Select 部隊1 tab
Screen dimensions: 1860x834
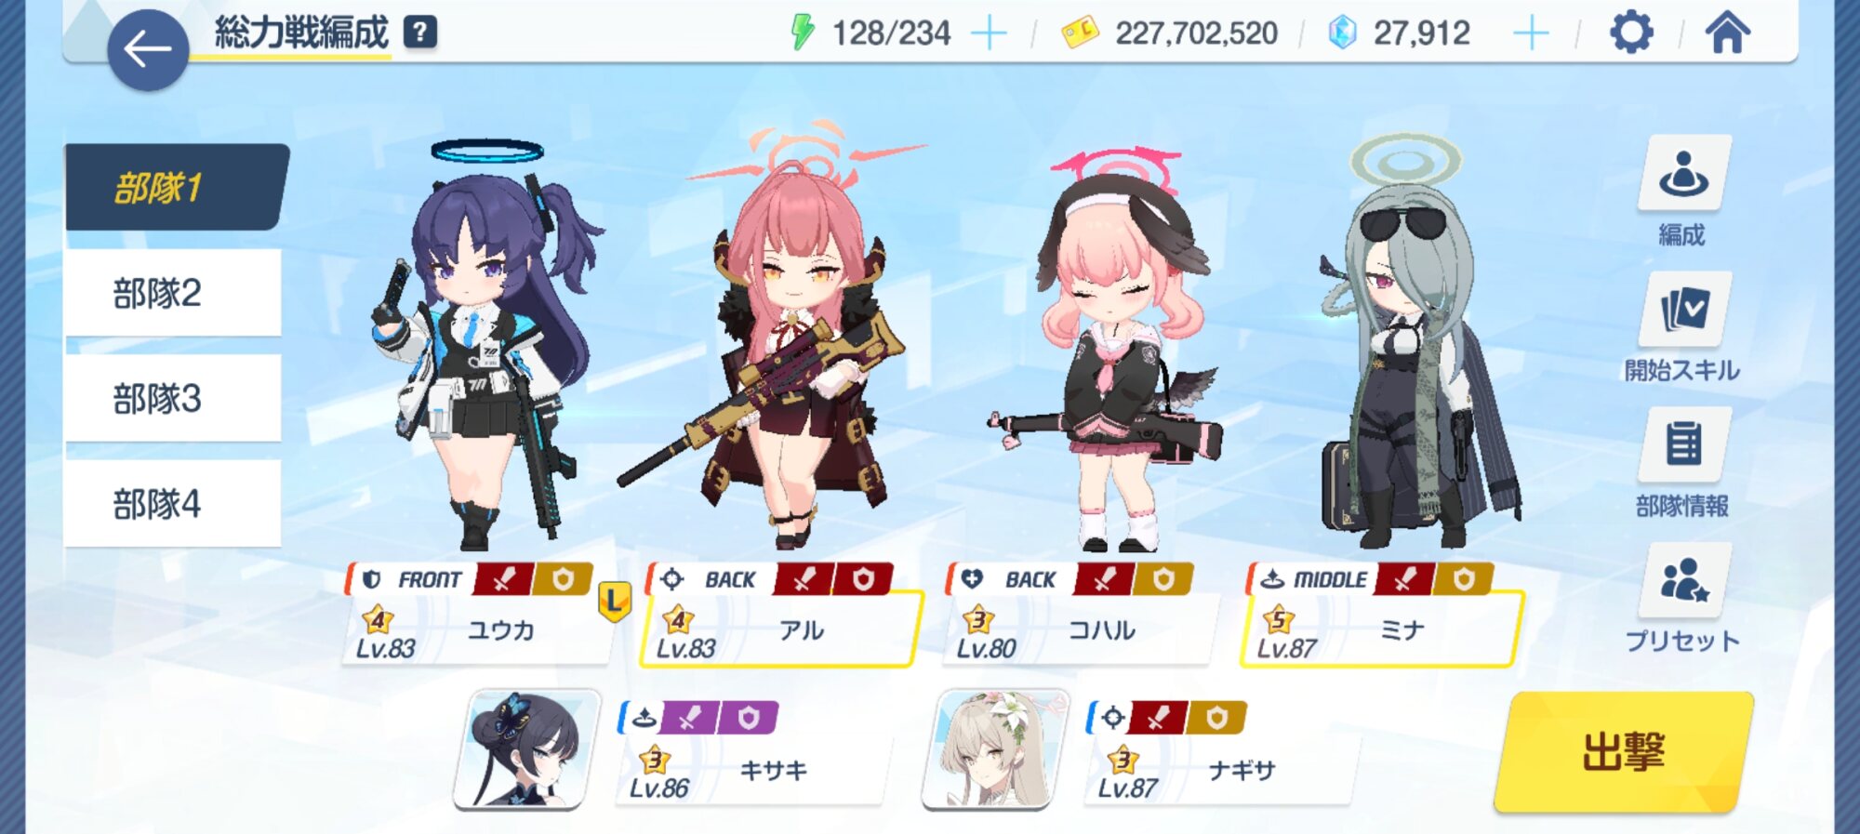tap(175, 188)
